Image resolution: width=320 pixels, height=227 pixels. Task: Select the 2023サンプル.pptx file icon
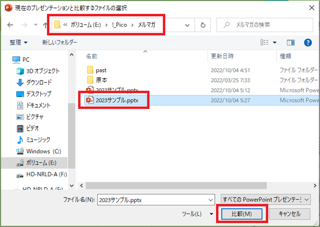pos(89,101)
